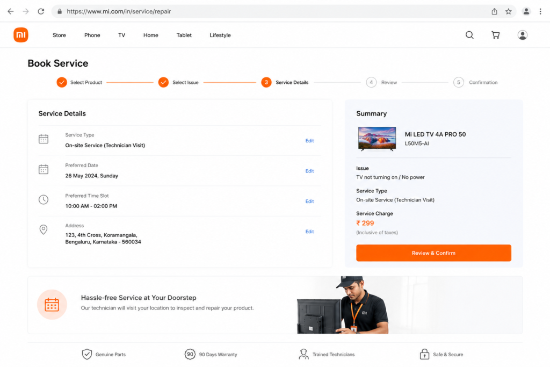Click the orange calendar icon in doorstep banner
This screenshot has width=550, height=367.
point(52,305)
